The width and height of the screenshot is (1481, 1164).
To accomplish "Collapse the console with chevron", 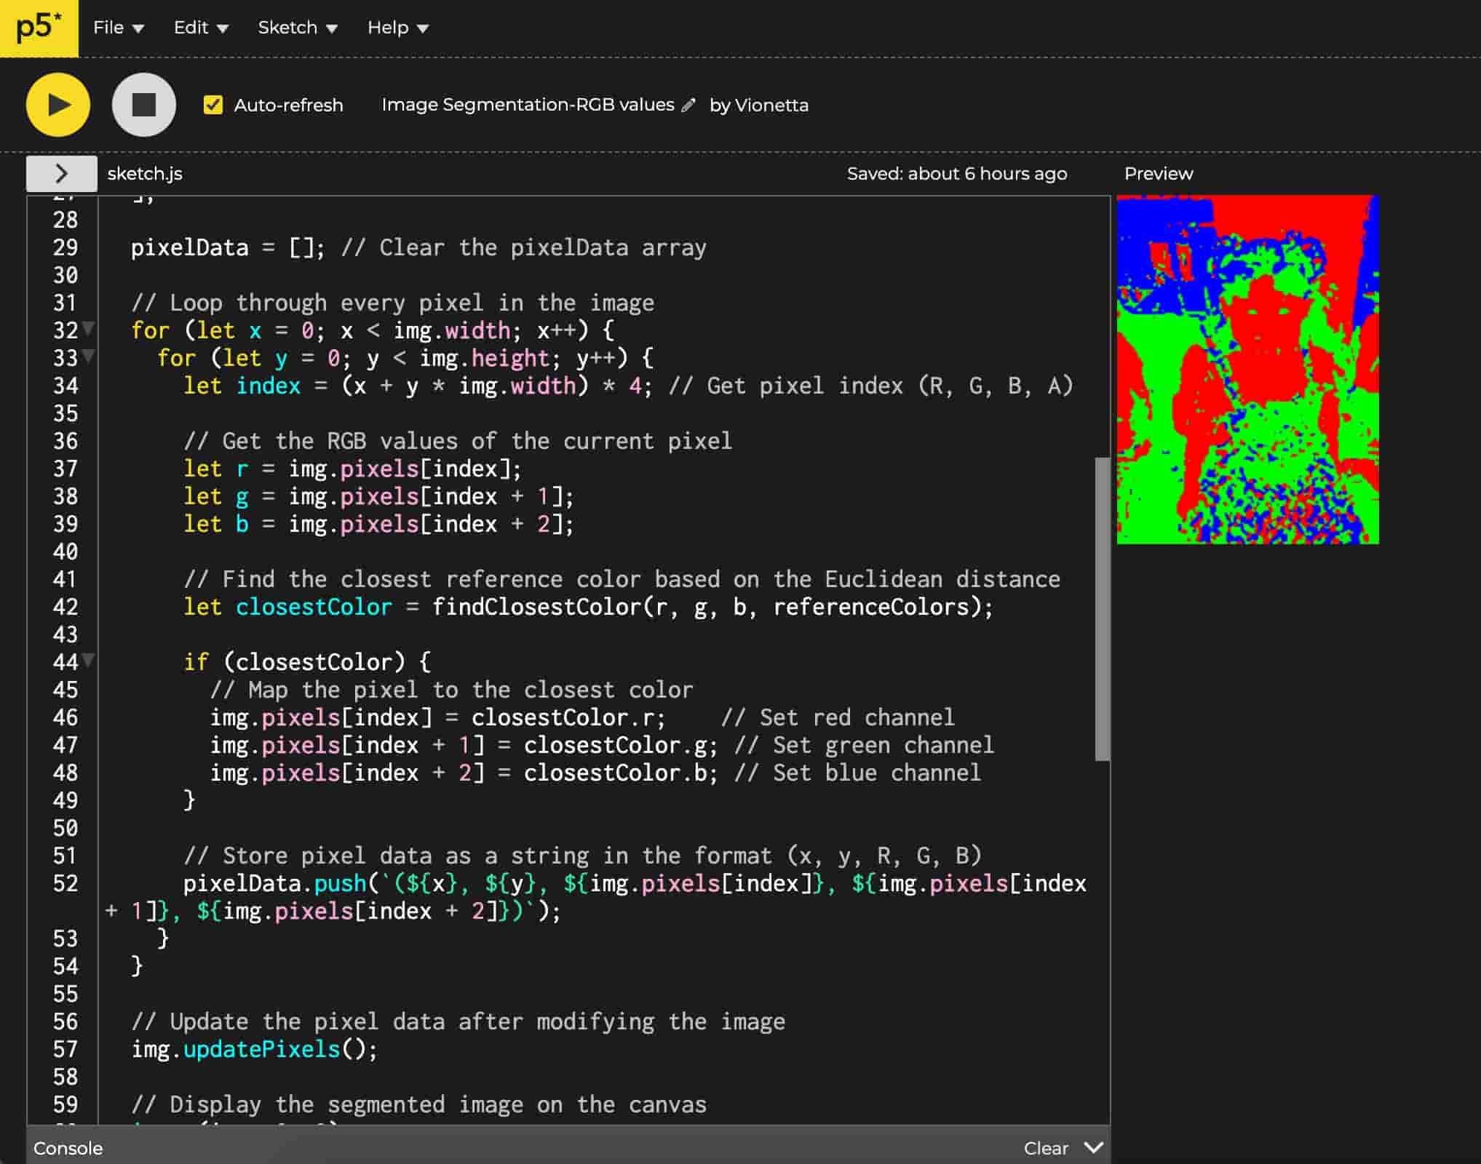I will pyautogui.click(x=1093, y=1147).
